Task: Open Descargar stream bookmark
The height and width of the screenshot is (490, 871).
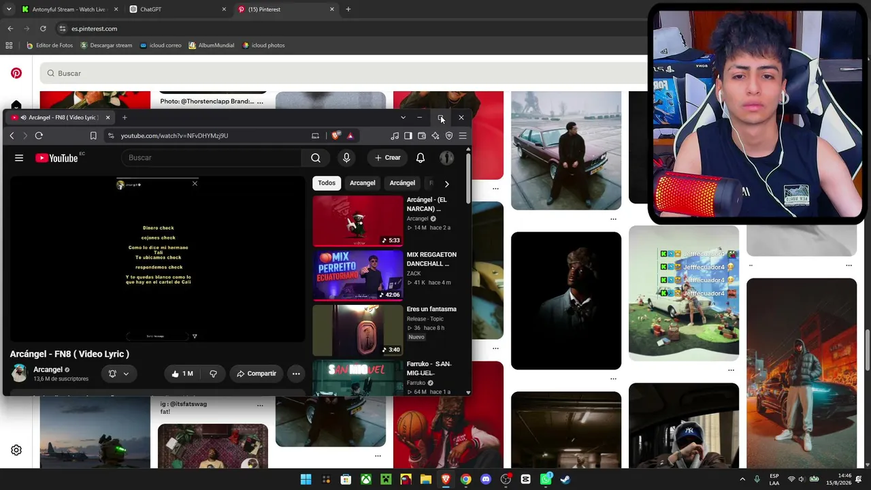Action: 106,46
